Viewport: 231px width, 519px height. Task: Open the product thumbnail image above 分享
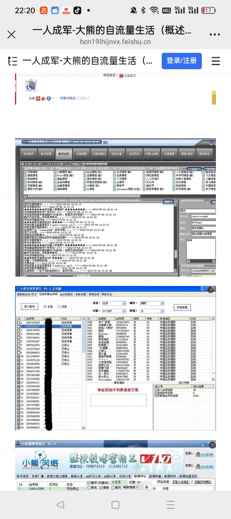31,85
